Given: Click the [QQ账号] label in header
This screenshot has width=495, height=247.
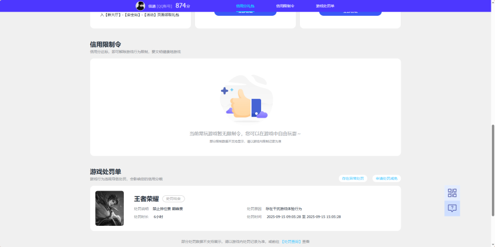Looking at the screenshot, I should coord(164,6).
